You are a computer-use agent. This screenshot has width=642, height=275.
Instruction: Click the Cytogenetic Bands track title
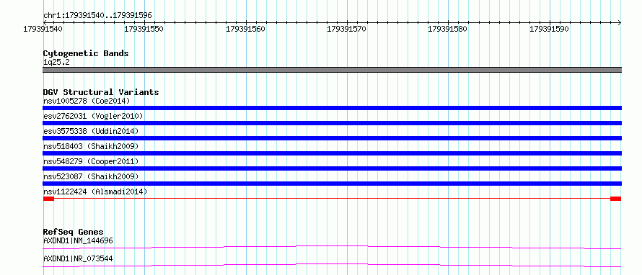click(x=86, y=53)
